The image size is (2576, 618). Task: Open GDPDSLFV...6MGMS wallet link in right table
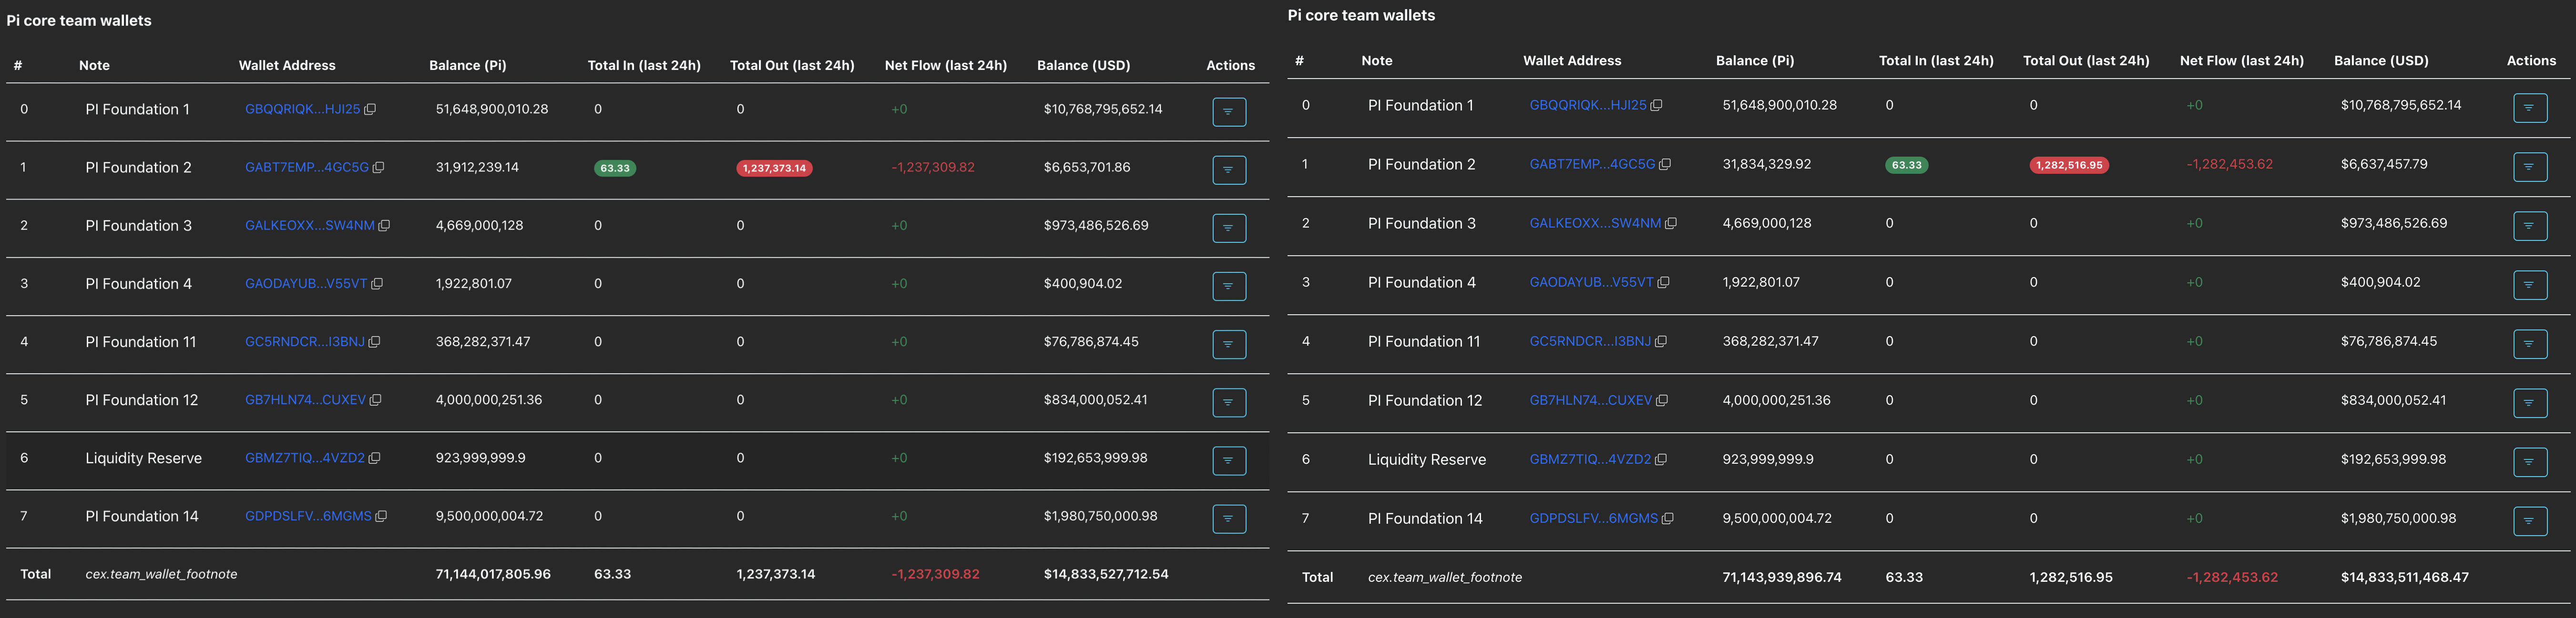click(x=1593, y=518)
